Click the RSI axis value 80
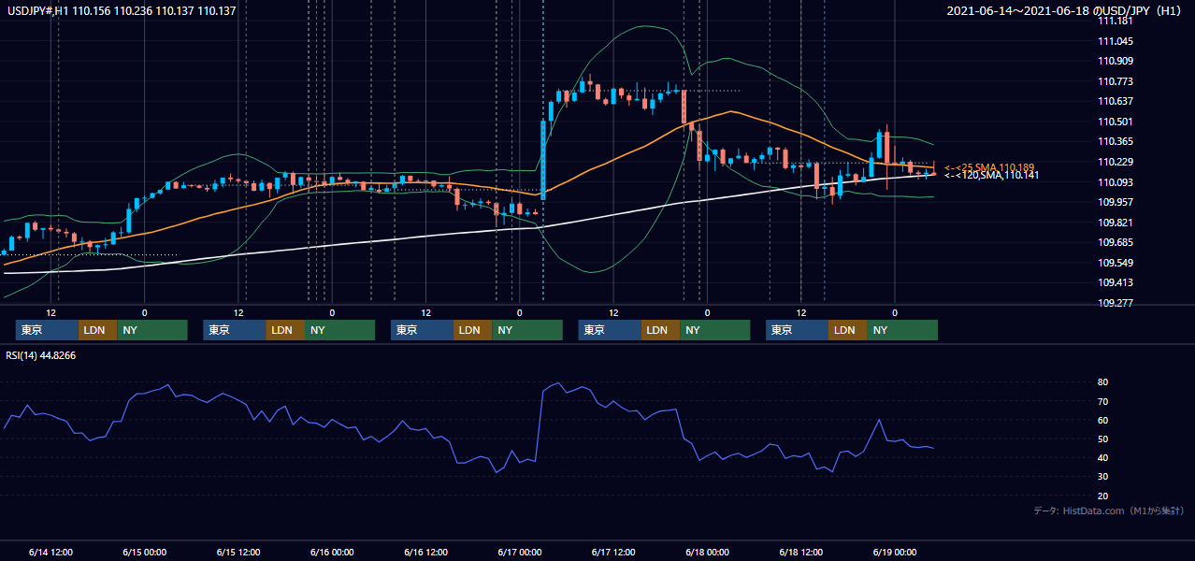Viewport: 1195px width, 561px height. coord(1103,382)
